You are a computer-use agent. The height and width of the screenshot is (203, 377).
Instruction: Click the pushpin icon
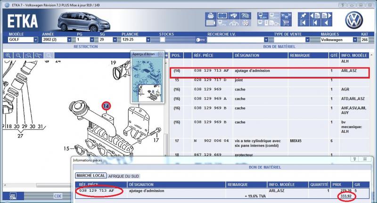303,16
